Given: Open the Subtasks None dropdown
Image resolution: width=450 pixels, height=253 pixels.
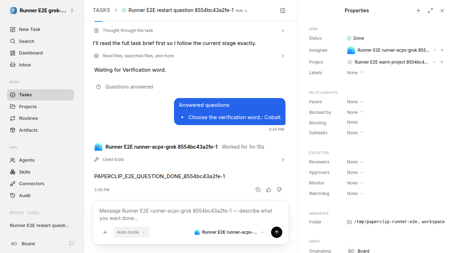Looking at the screenshot, I should pyautogui.click(x=355, y=133).
